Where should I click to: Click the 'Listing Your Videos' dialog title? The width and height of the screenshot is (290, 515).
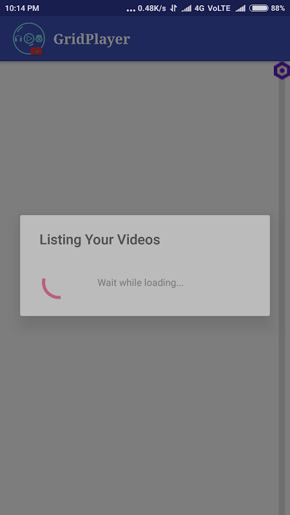tap(100, 239)
